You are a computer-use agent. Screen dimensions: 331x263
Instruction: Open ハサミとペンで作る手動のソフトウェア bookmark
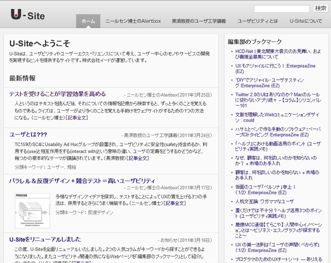click(x=278, y=132)
